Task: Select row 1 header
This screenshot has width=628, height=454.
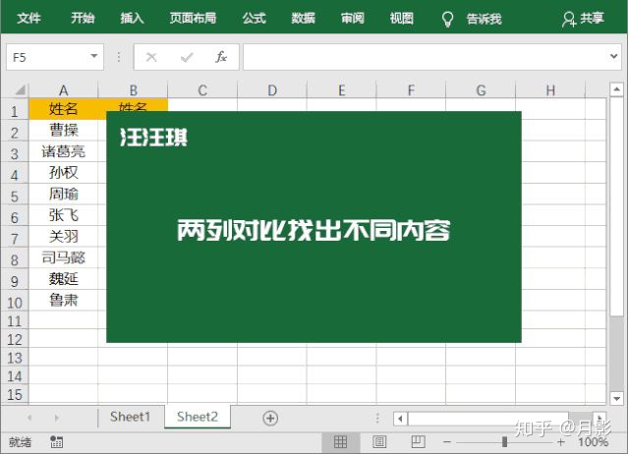Action: 15,111
